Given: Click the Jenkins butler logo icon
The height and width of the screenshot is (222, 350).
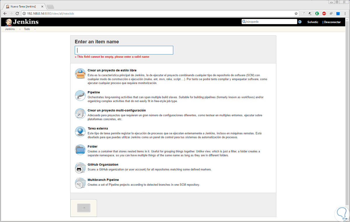Looking at the screenshot, I should pos(8,22).
